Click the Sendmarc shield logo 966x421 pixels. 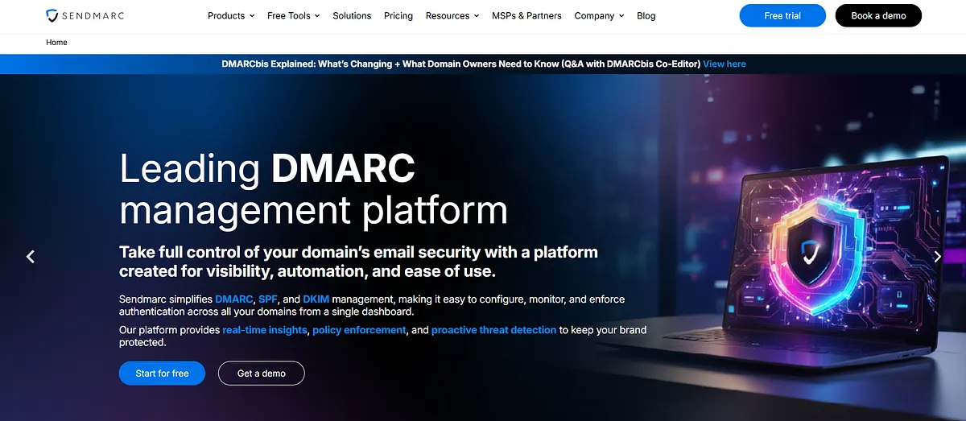pyautogui.click(x=85, y=15)
